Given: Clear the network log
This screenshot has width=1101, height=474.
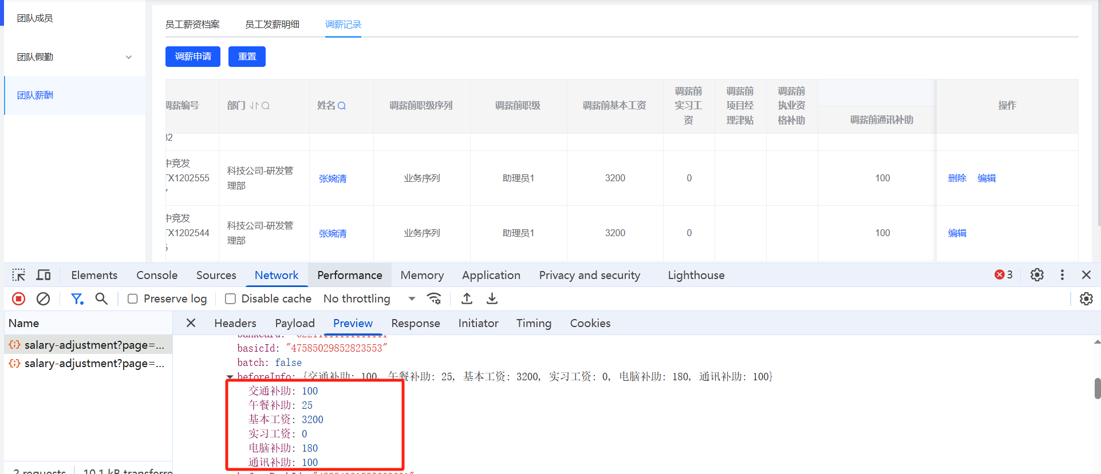Looking at the screenshot, I should pyautogui.click(x=43, y=298).
